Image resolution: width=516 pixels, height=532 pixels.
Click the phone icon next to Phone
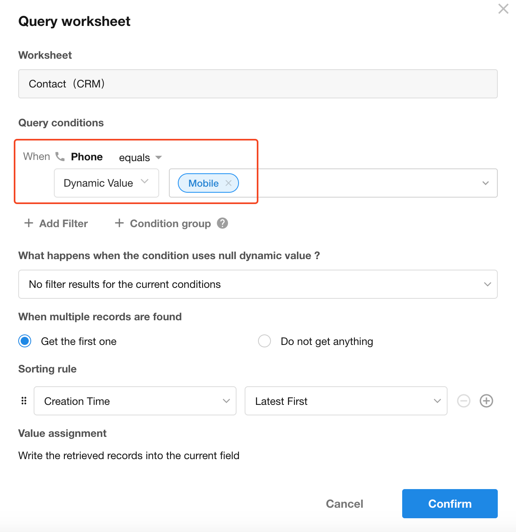click(x=60, y=157)
